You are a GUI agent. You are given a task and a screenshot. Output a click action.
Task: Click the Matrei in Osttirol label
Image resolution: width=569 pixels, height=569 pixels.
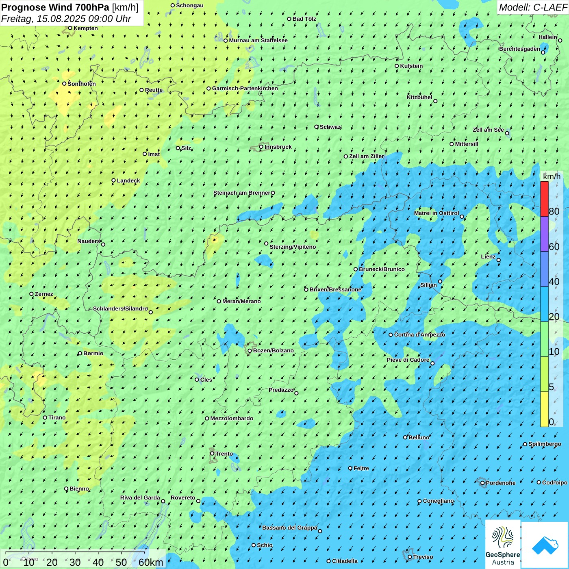click(x=437, y=213)
